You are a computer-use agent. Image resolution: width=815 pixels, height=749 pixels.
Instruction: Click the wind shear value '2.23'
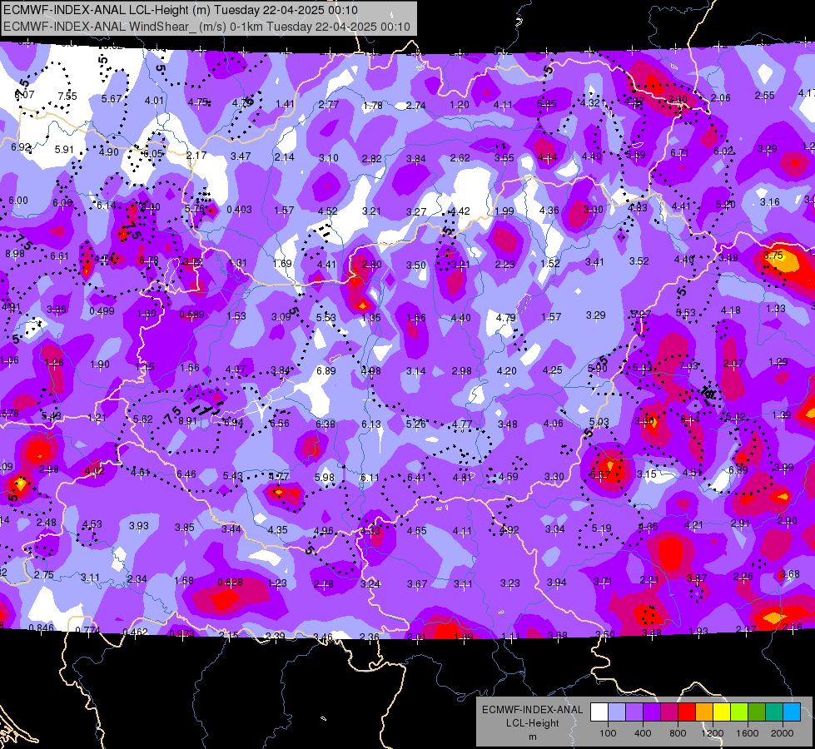click(504, 265)
